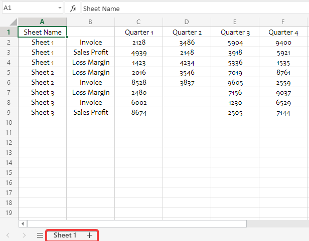This screenshot has height=241, width=309.
Task: Click the next sheet navigation arrow
Action: point(24,235)
